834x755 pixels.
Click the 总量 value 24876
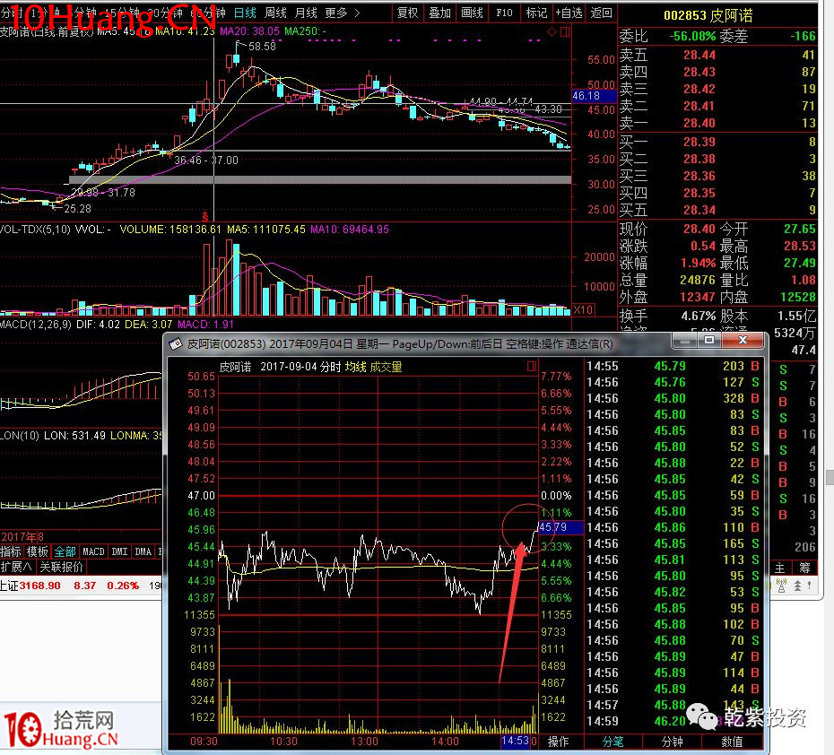point(698,280)
